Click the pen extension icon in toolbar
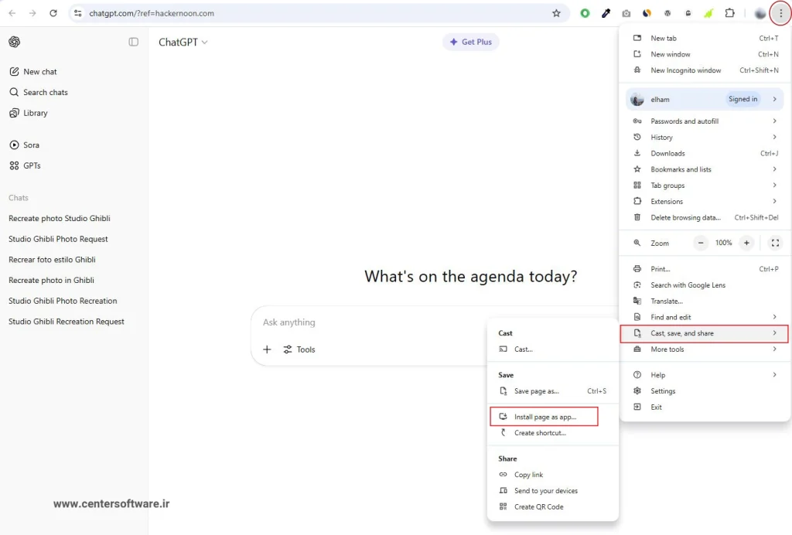The width and height of the screenshot is (792, 535). [606, 13]
